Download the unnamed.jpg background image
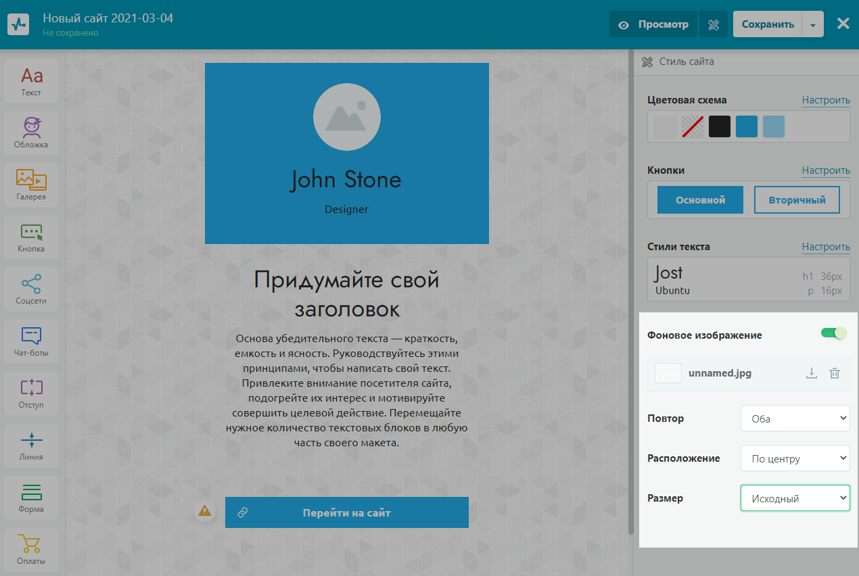 pyautogui.click(x=812, y=373)
